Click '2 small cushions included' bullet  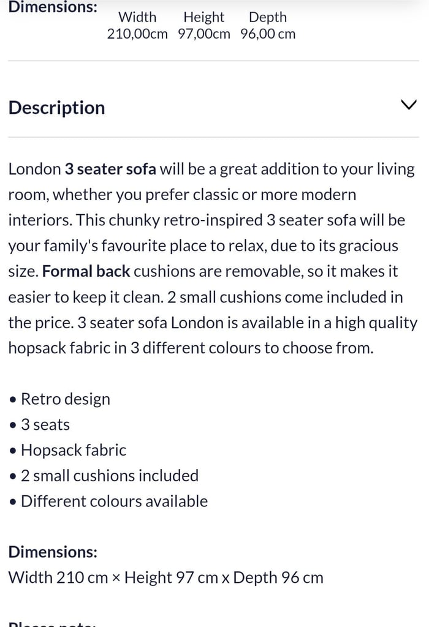click(110, 476)
